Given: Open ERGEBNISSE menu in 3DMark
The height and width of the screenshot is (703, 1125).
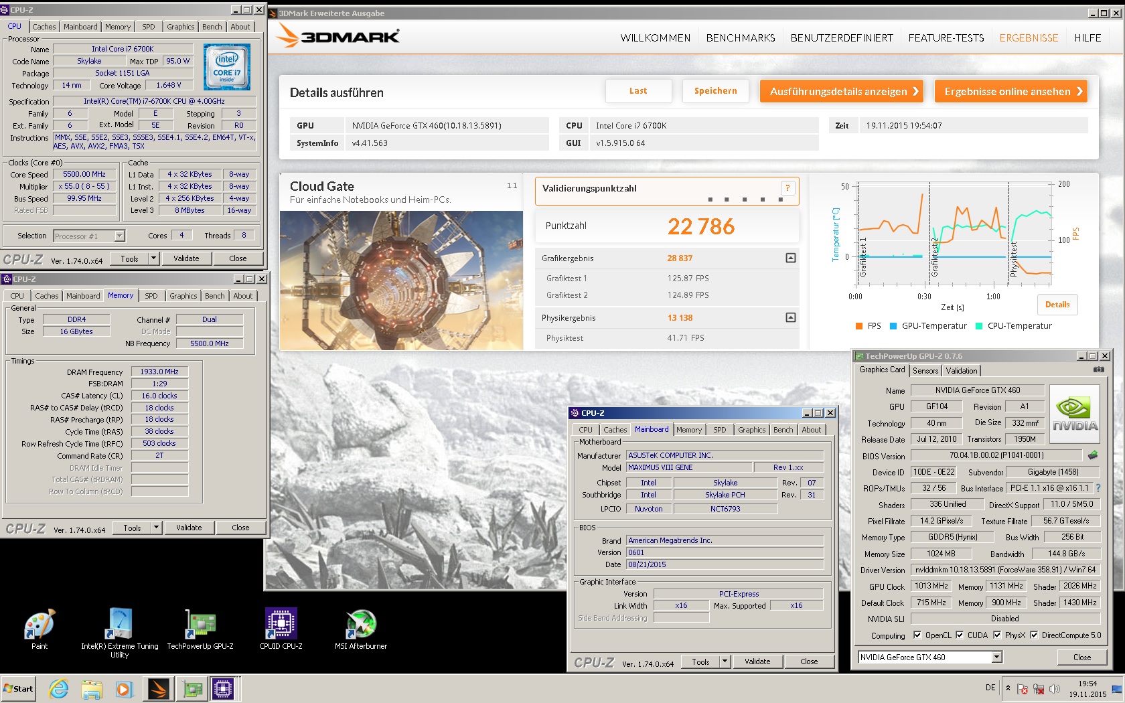Looking at the screenshot, I should [1029, 38].
